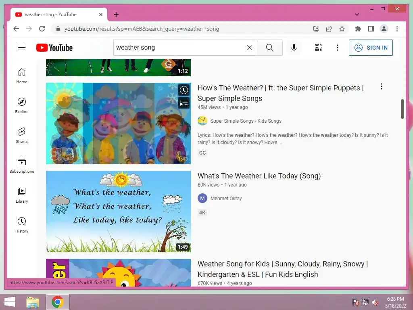The width and height of the screenshot is (413, 310).
Task: Open the Action Center flag icon
Action: coord(356,302)
